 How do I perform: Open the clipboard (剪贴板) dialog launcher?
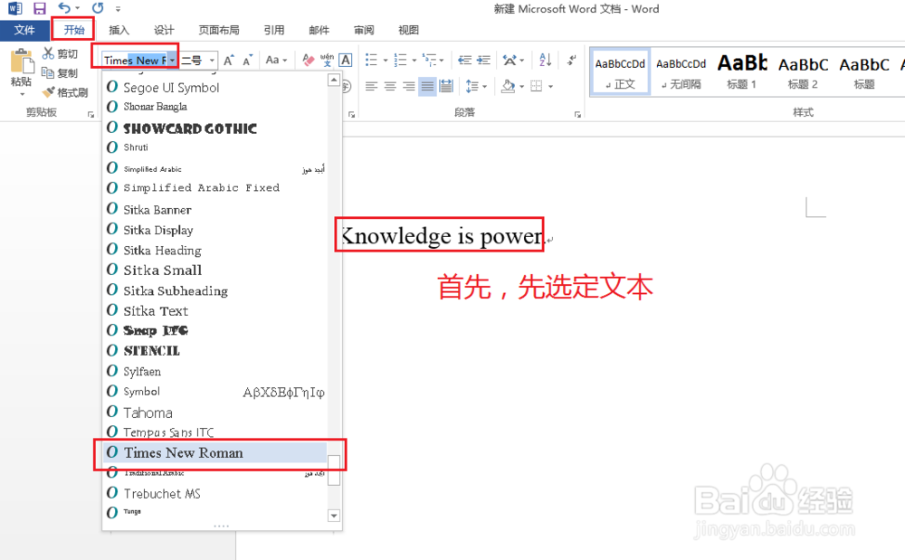(90, 114)
